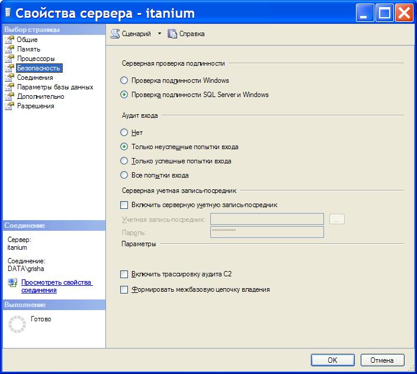417x374 pixels.
Task: Click the icon beside Процессоры page
Action: 9,59
